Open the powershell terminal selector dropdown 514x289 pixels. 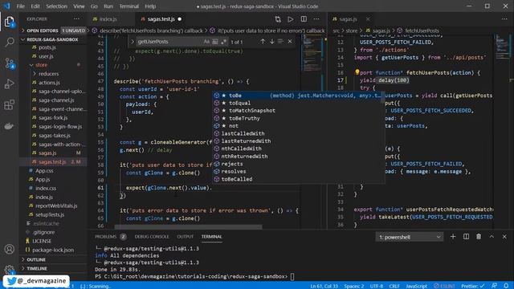[x=410, y=237]
